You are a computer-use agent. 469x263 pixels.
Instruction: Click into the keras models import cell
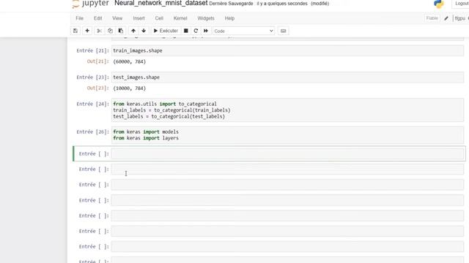pyautogui.click(x=287, y=135)
